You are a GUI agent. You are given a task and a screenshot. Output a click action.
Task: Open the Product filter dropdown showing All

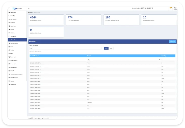pos(123,59)
